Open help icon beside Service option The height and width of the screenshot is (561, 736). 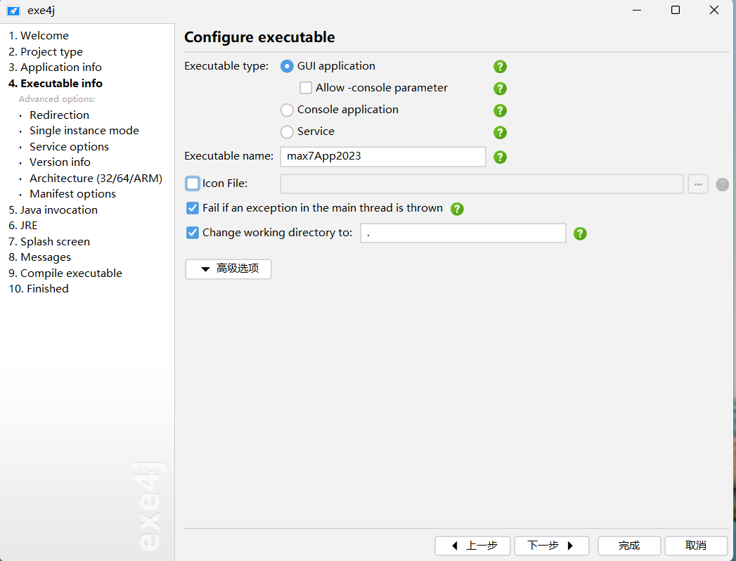(500, 132)
